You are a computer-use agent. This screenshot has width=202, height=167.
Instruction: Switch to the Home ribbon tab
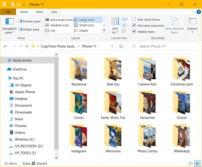(24, 12)
